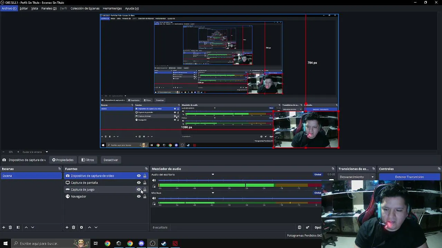Open Discord from the taskbar
The image size is (442, 248).
point(141,244)
